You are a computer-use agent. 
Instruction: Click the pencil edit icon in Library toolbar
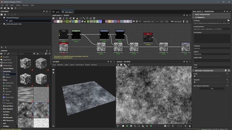click(8, 54)
